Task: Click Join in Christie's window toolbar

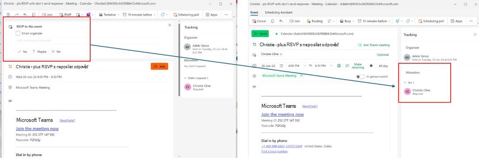Action: pos(47,14)
